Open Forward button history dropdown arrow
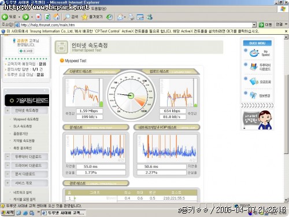289x217 pixels. click(x=32, y=17)
